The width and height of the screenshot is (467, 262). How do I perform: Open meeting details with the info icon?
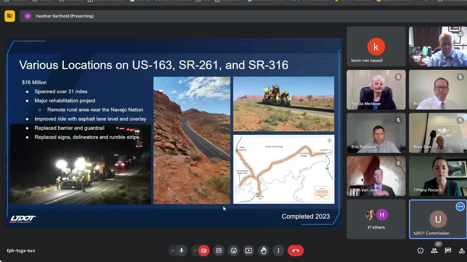(x=420, y=250)
